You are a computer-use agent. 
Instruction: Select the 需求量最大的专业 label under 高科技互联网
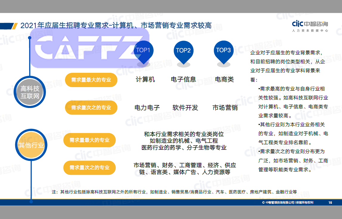[x=91, y=80]
